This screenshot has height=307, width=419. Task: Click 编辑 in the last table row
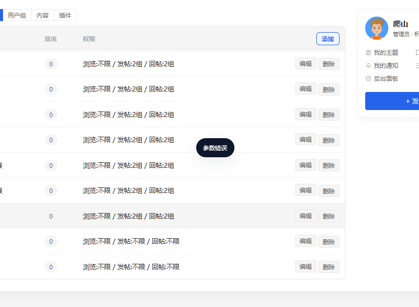(x=306, y=266)
